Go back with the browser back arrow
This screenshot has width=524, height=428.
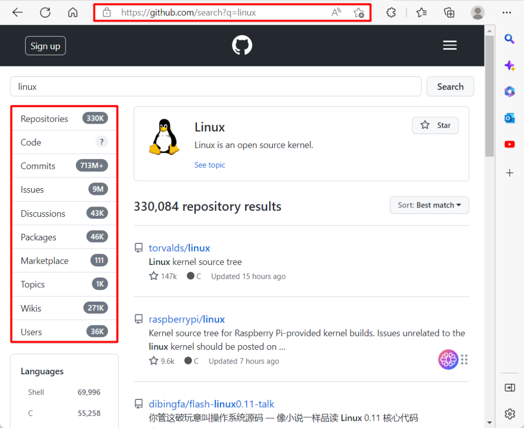[x=17, y=13]
